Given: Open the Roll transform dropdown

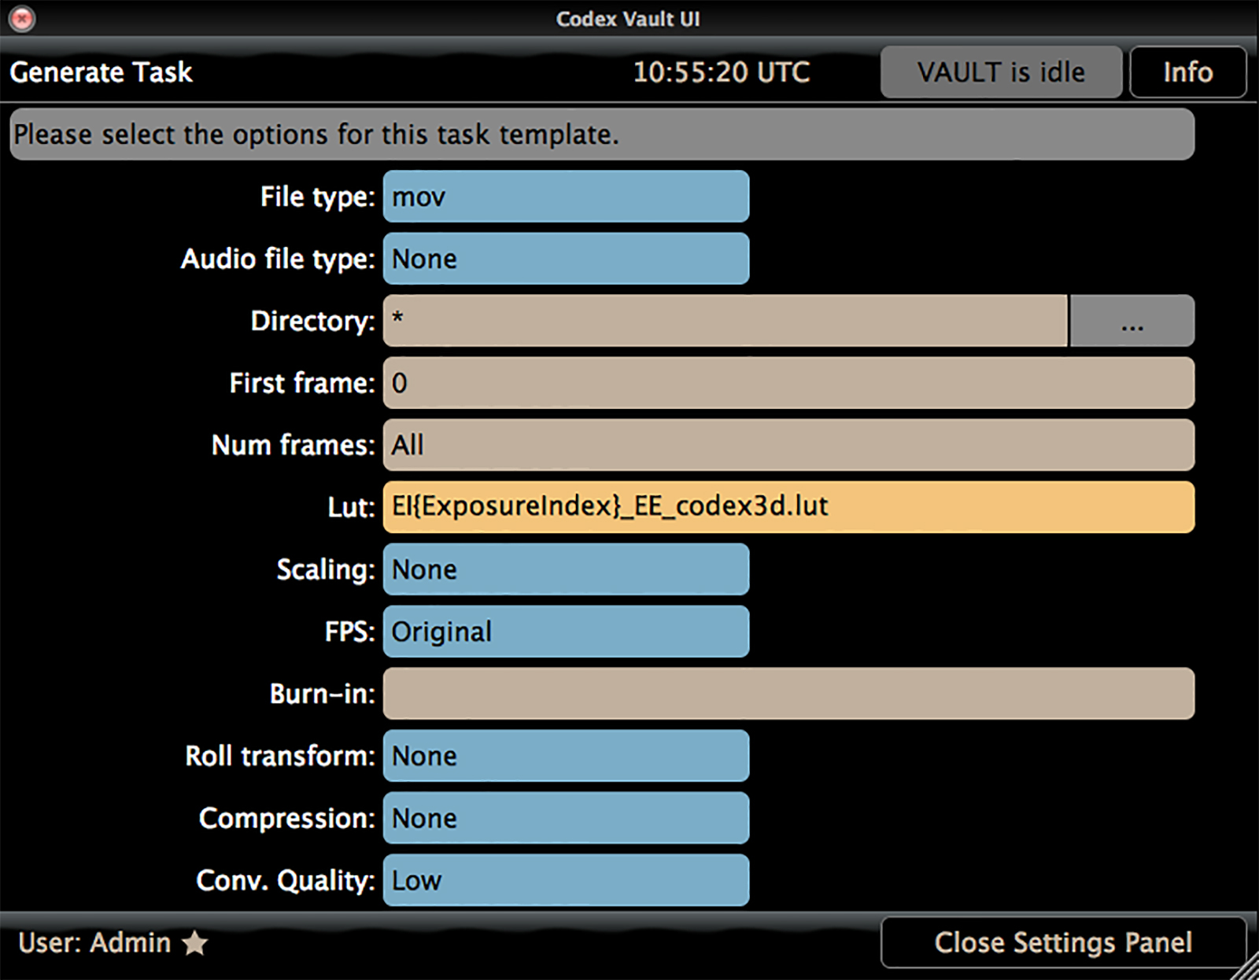Looking at the screenshot, I should pos(566,756).
